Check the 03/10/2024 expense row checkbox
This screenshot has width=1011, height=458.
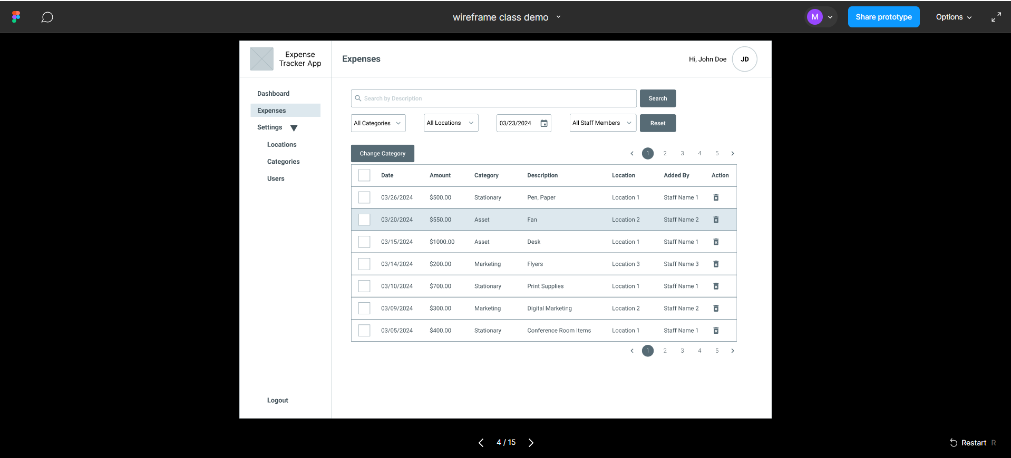[x=364, y=286]
